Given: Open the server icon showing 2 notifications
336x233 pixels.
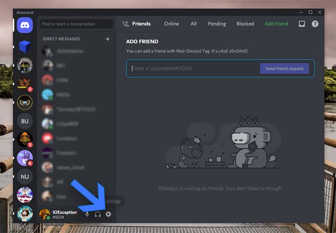Looking at the screenshot, I should click(25, 84).
